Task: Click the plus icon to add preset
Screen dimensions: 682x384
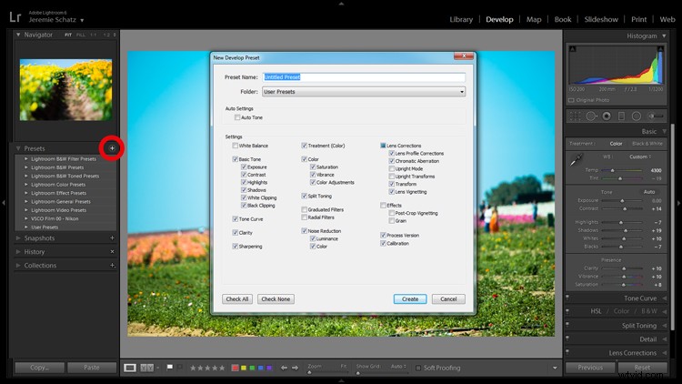Action: pyautogui.click(x=112, y=148)
